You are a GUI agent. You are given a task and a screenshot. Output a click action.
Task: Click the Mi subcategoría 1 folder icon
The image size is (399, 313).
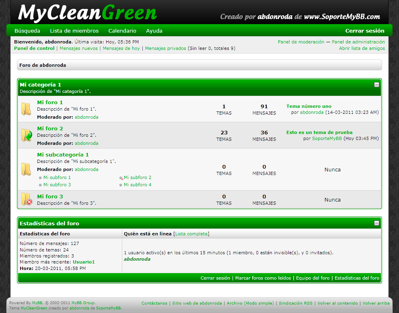pyautogui.click(x=26, y=169)
